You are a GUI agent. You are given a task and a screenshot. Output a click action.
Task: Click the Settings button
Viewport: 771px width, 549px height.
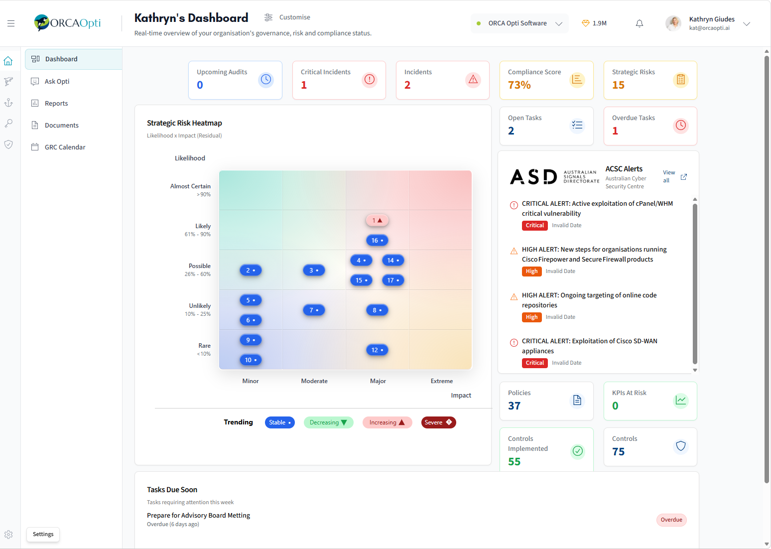tap(43, 535)
